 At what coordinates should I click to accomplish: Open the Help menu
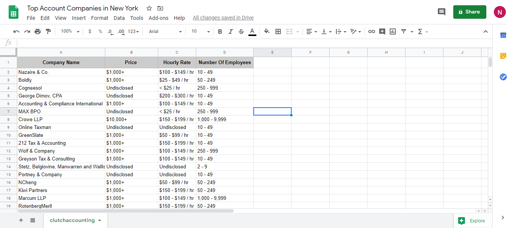pyautogui.click(x=179, y=18)
